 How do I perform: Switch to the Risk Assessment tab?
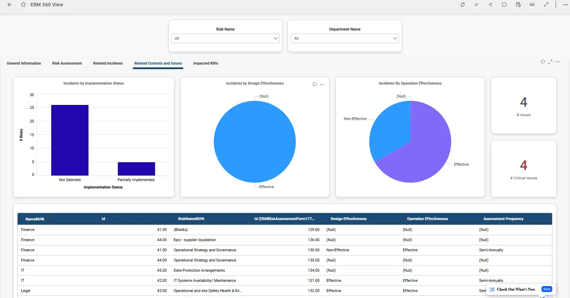(67, 64)
